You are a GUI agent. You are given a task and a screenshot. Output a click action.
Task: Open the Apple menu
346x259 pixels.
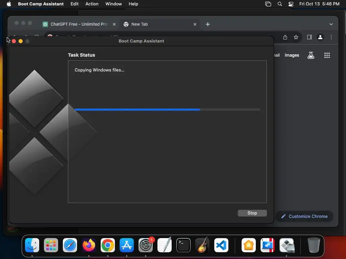point(9,4)
